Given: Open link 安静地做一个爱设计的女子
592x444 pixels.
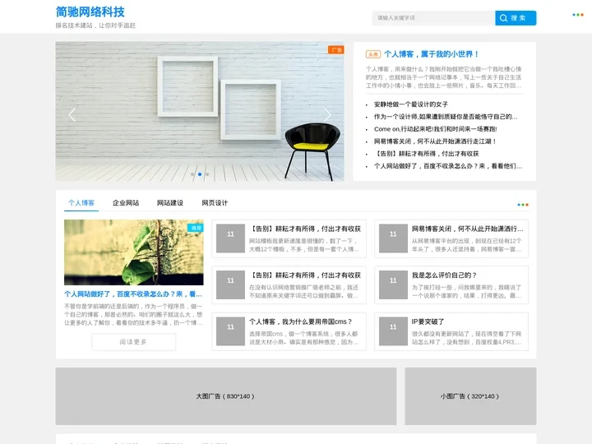Looking at the screenshot, I should coord(411,104).
